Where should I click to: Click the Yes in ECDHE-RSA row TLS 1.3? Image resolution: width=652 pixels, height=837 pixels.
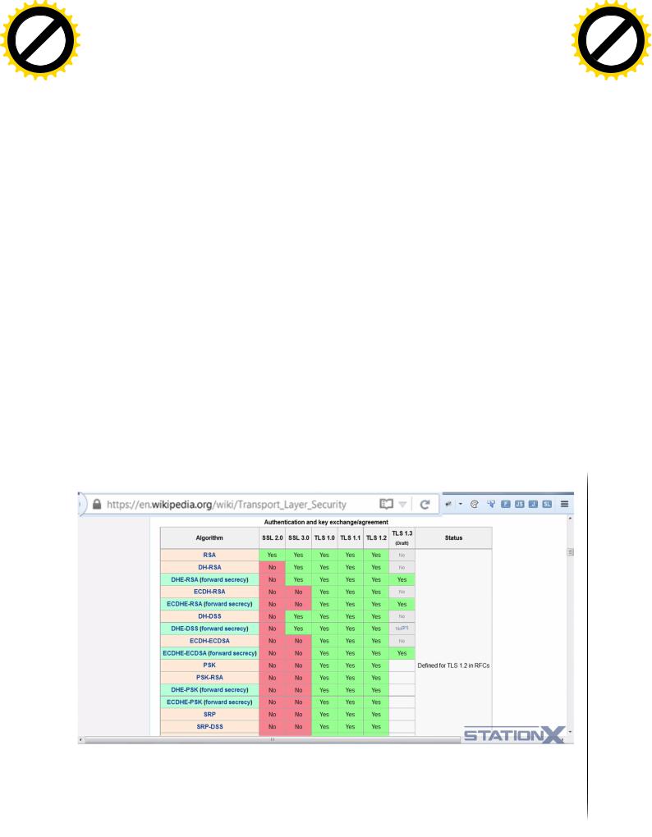402,604
